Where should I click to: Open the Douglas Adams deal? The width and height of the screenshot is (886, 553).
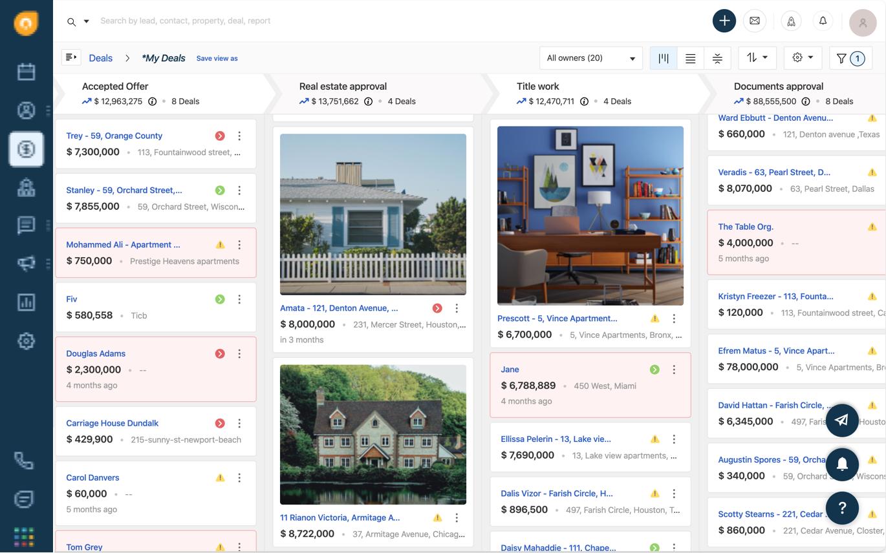tap(96, 353)
